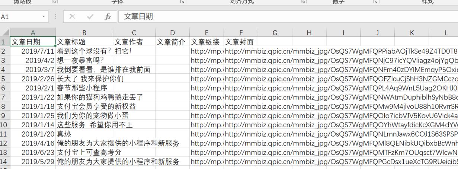Click date cell 2019/1/22

[33, 97]
